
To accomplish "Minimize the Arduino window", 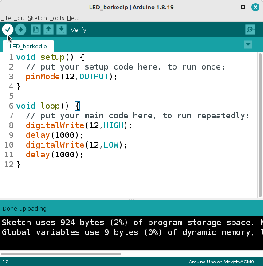I will coord(231,7).
